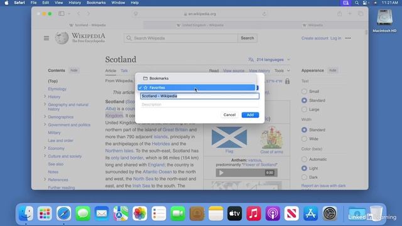Click Search Wikipedia input field
This screenshot has width=402, height=226.
click(x=181, y=38)
